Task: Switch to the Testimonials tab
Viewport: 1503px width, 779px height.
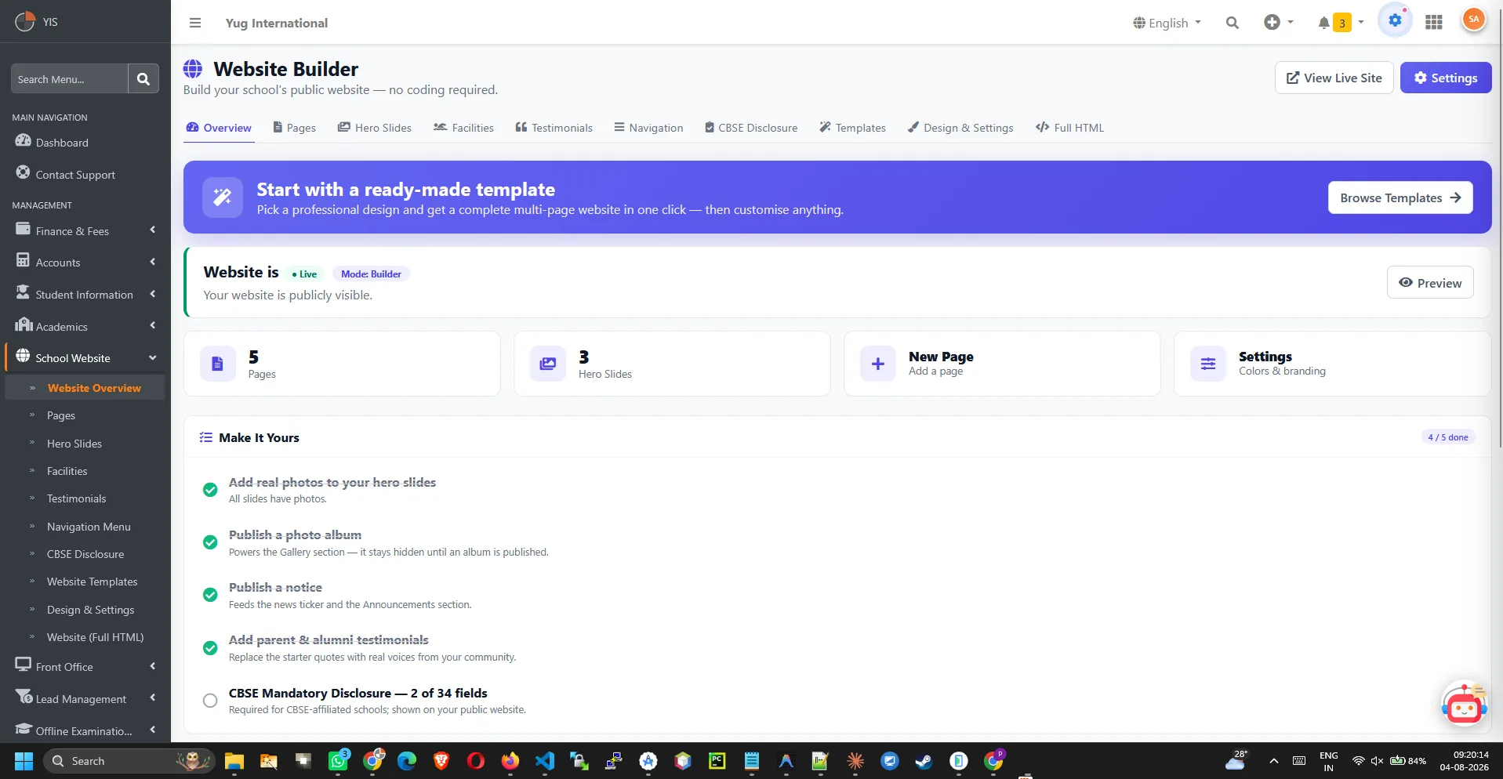Action: (x=554, y=128)
